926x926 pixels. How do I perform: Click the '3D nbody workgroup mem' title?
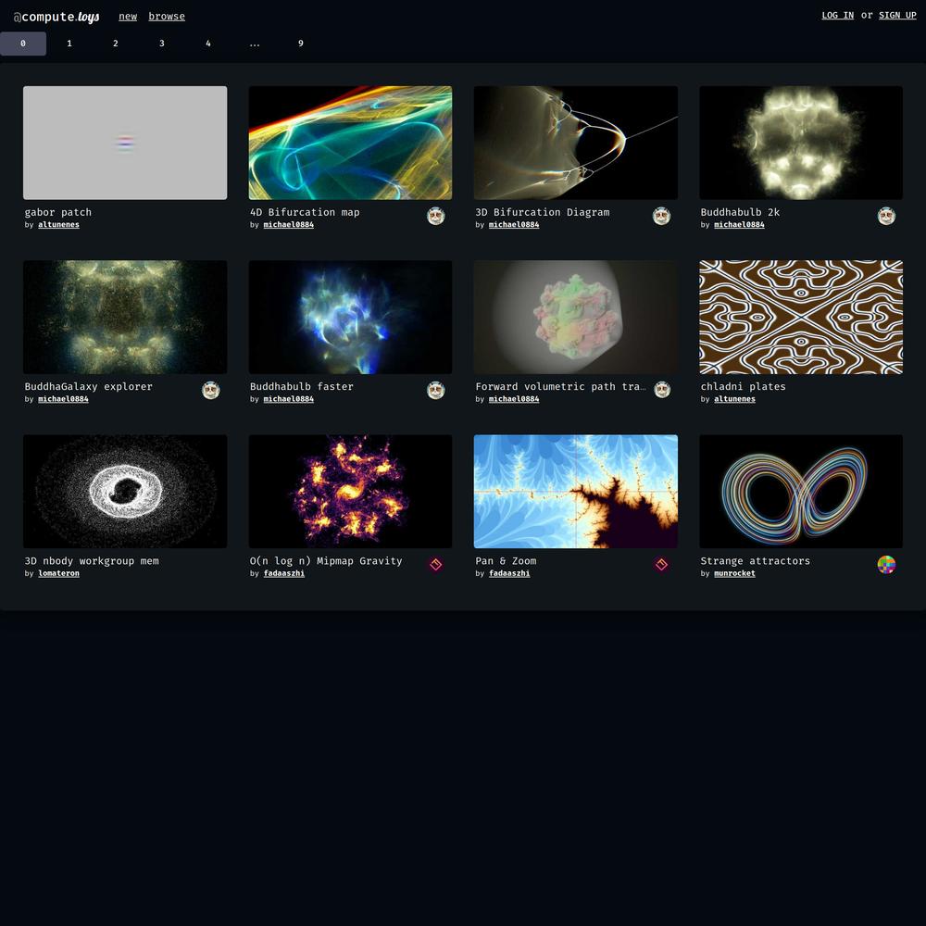tap(92, 560)
